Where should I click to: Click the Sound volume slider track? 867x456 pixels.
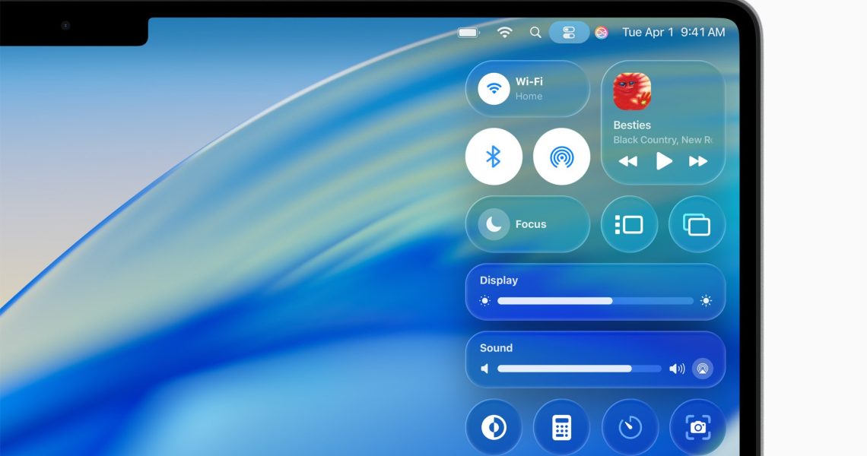(x=579, y=369)
